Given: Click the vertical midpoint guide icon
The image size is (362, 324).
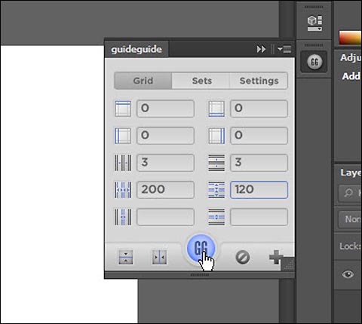Looking at the screenshot, I should [x=159, y=257].
